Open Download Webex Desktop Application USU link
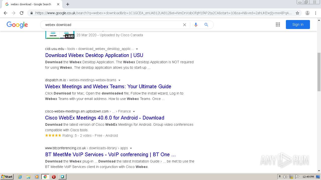The width and height of the screenshot is (321, 180). tap(94, 55)
